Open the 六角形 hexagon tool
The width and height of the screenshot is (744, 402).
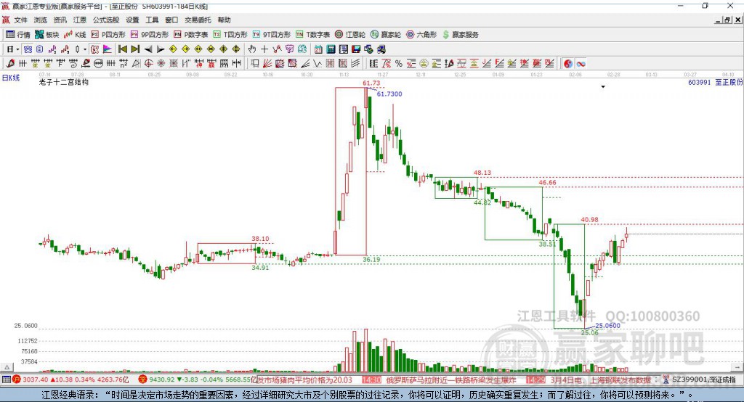[x=421, y=35]
